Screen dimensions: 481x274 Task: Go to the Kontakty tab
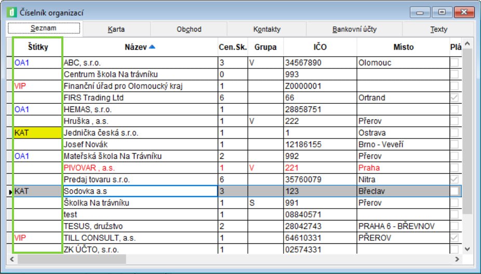[x=267, y=29]
